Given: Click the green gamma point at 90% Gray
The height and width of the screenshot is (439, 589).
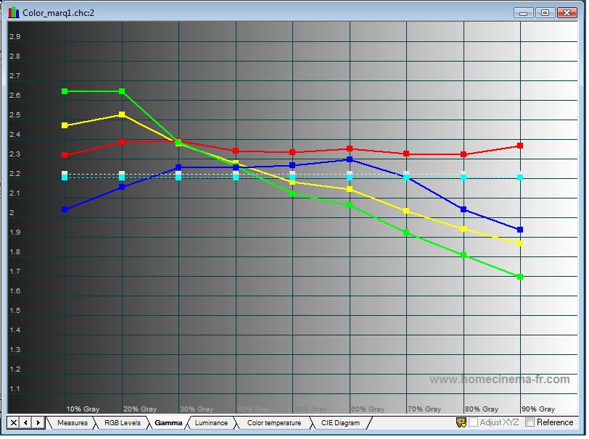Looking at the screenshot, I should click(x=520, y=277).
